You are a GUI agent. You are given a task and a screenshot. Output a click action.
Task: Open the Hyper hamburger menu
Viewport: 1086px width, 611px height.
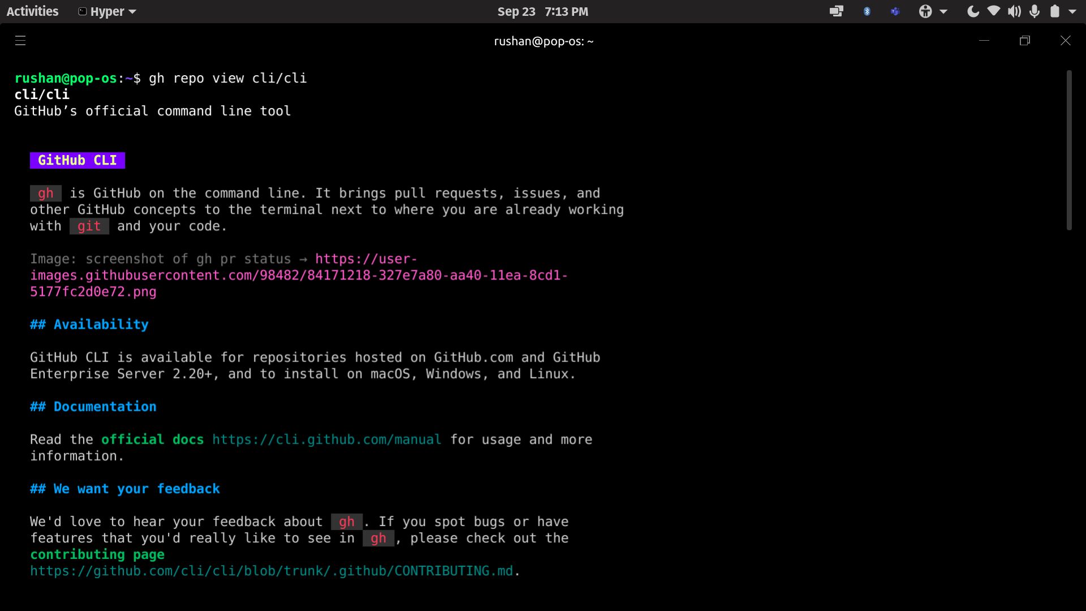click(20, 41)
